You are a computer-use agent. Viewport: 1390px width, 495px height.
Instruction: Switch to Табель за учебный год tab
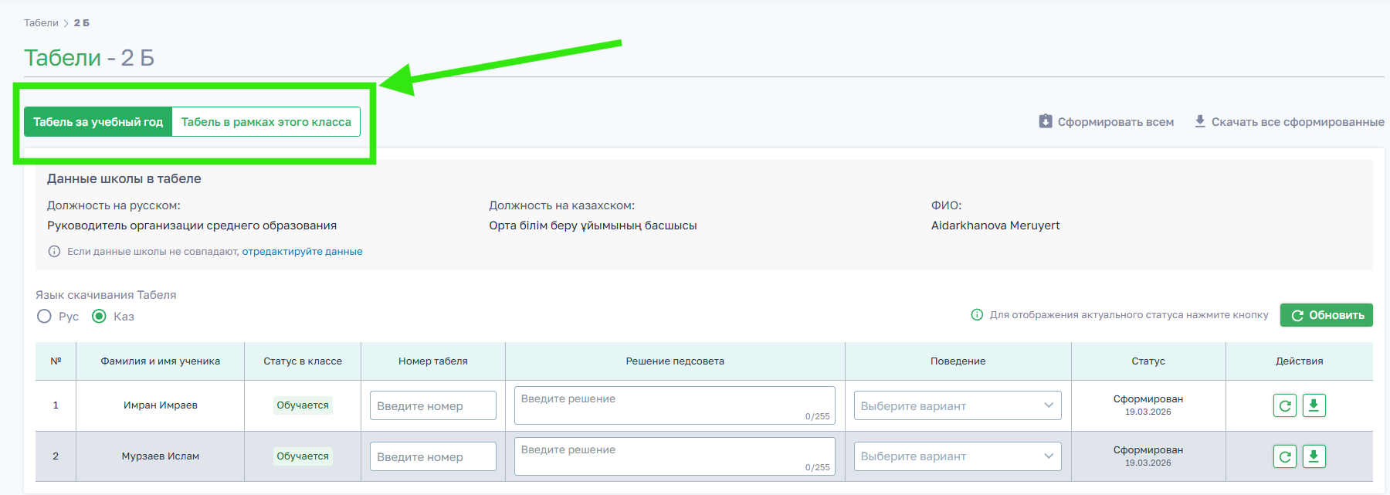(x=98, y=122)
